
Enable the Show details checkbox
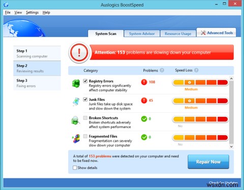[x=75, y=168]
